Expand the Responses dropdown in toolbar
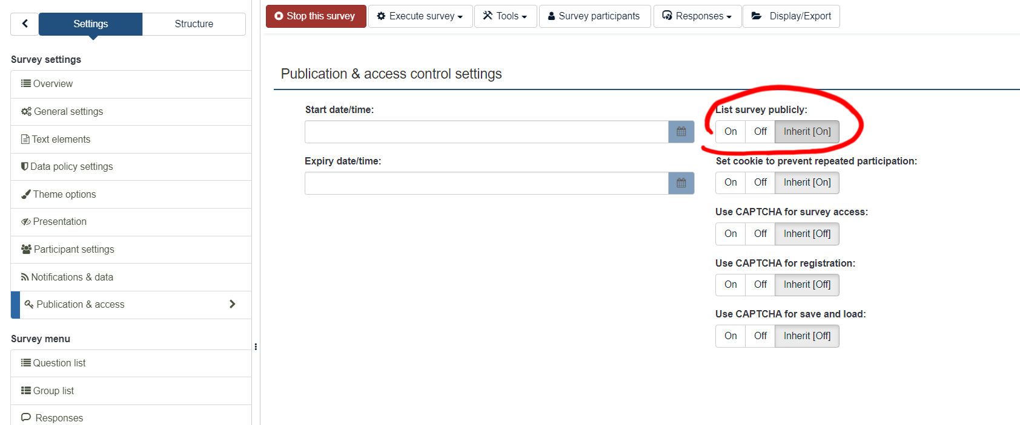 697,16
